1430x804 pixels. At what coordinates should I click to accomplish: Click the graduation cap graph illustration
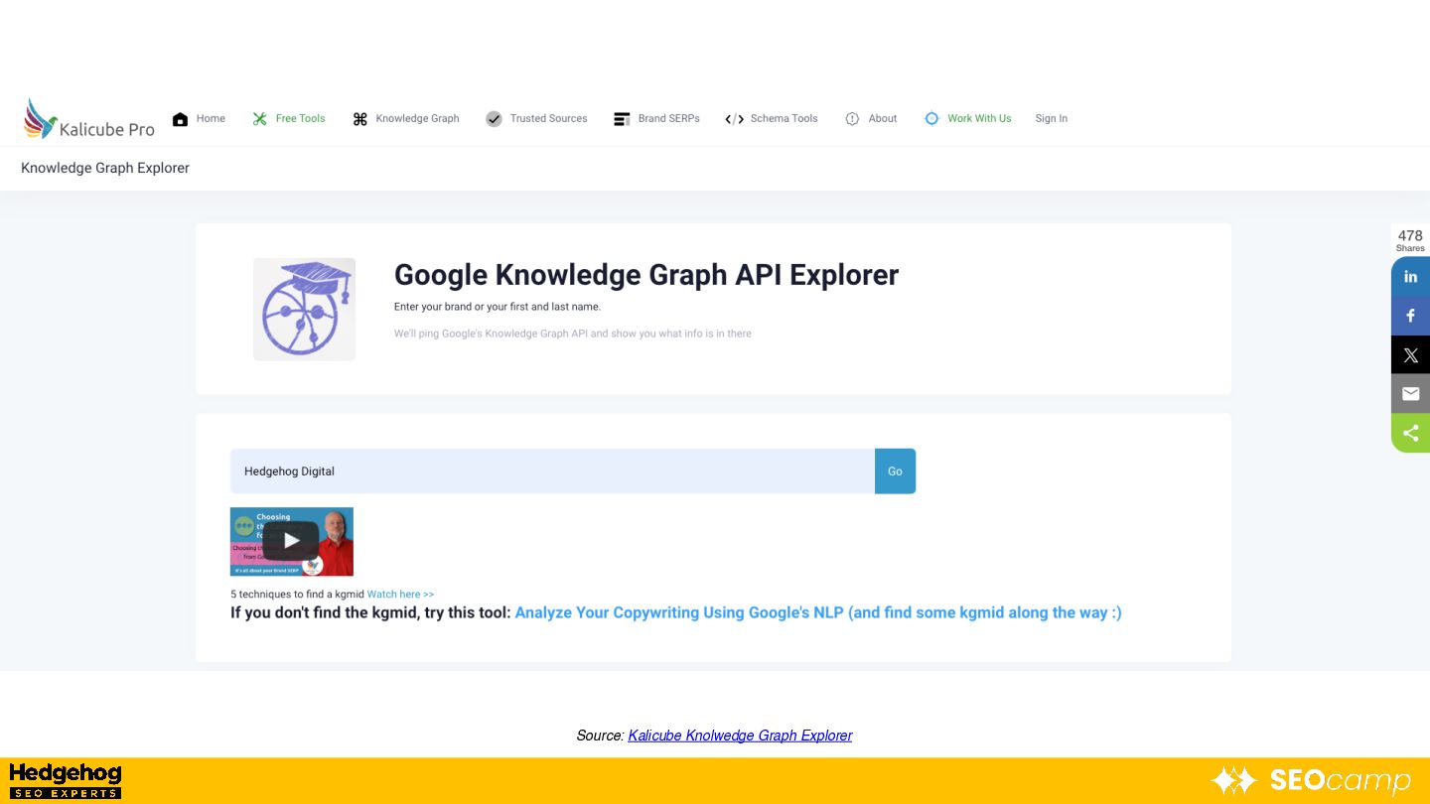(304, 309)
